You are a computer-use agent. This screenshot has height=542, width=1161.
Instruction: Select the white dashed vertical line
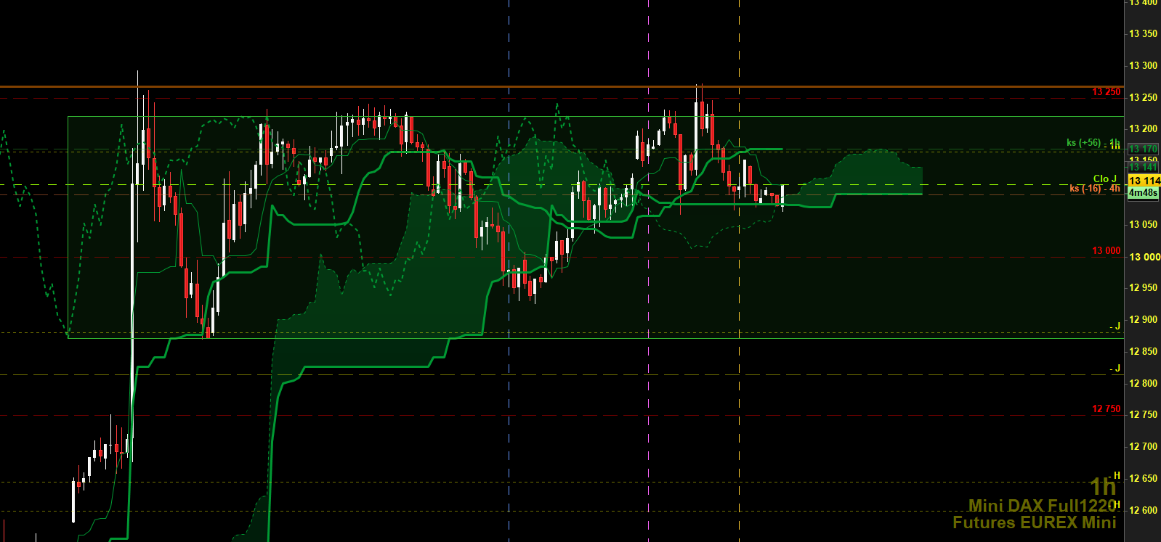tap(739, 271)
